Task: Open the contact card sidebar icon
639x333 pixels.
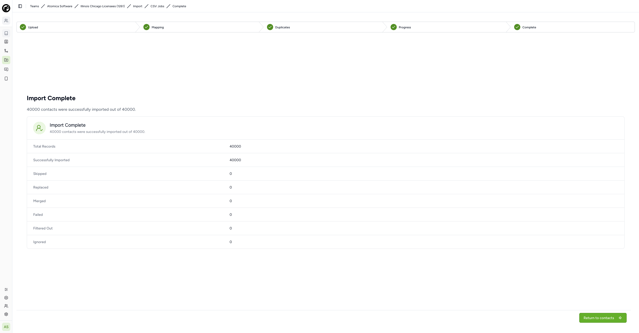Action: pos(6,42)
